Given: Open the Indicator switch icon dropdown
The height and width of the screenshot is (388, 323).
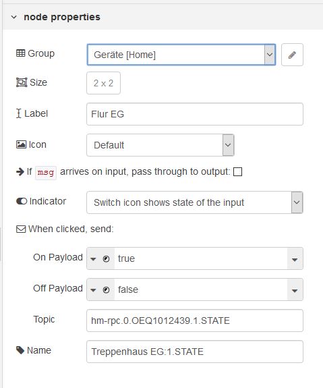Looking at the screenshot, I should point(195,202).
